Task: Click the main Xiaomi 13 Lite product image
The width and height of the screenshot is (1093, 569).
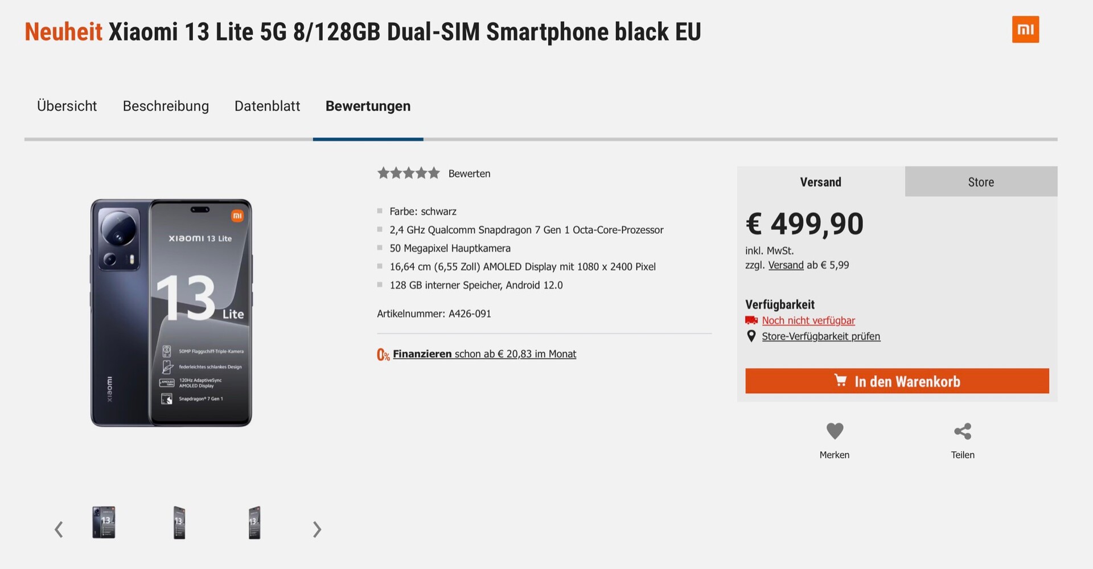Action: [171, 312]
